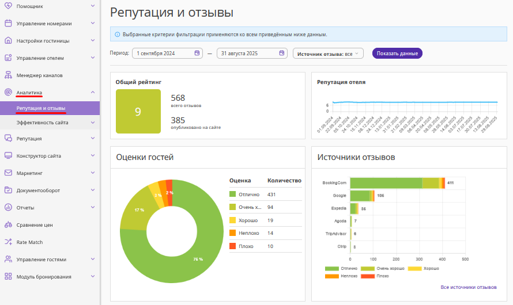The height and width of the screenshot is (305, 513).
Task: Open the Источник отзыва dropdown
Action: 328,54
